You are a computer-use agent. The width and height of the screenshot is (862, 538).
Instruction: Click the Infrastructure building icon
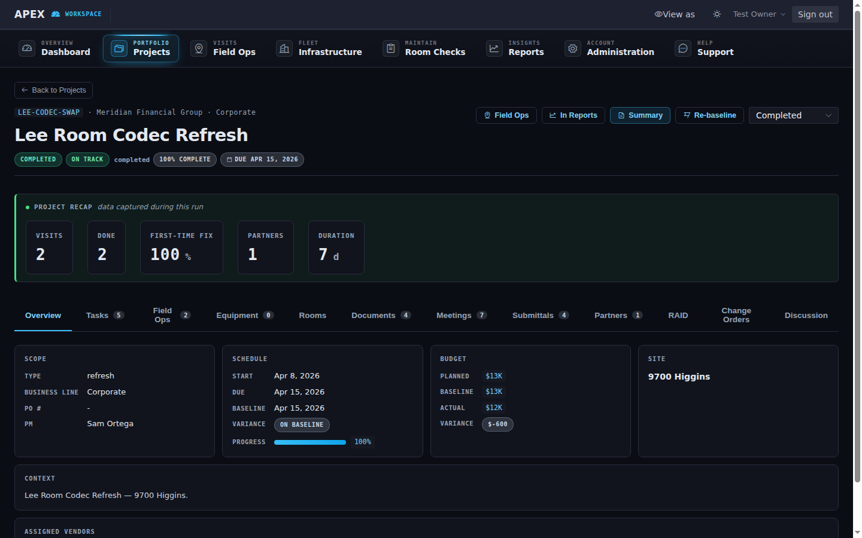(284, 48)
